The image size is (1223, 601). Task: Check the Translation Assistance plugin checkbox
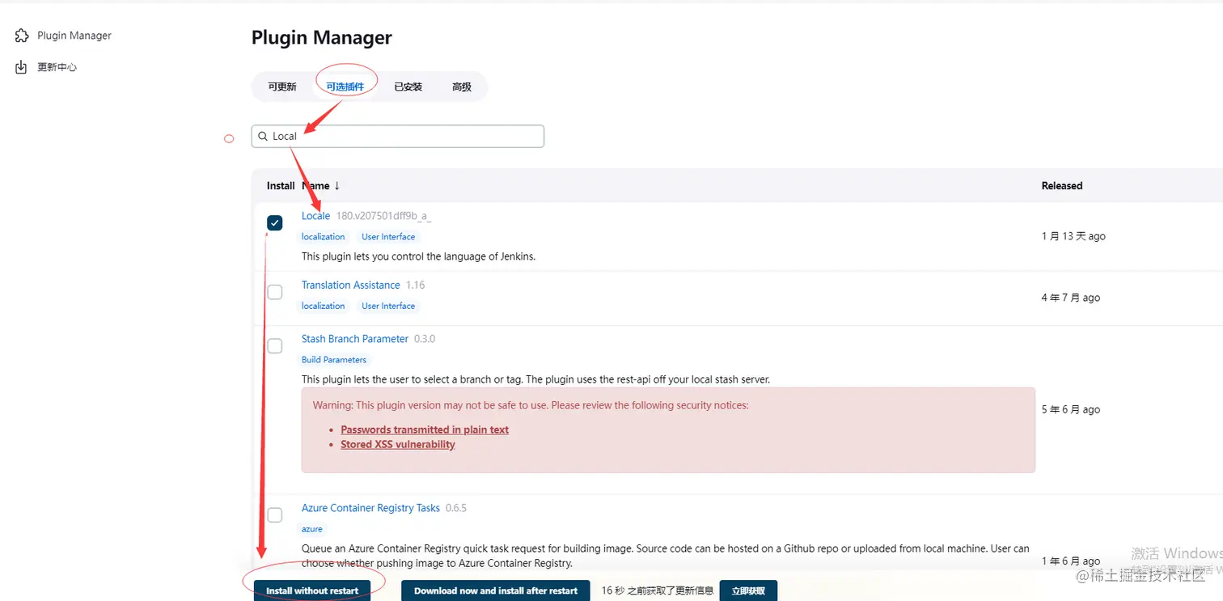[x=275, y=292]
